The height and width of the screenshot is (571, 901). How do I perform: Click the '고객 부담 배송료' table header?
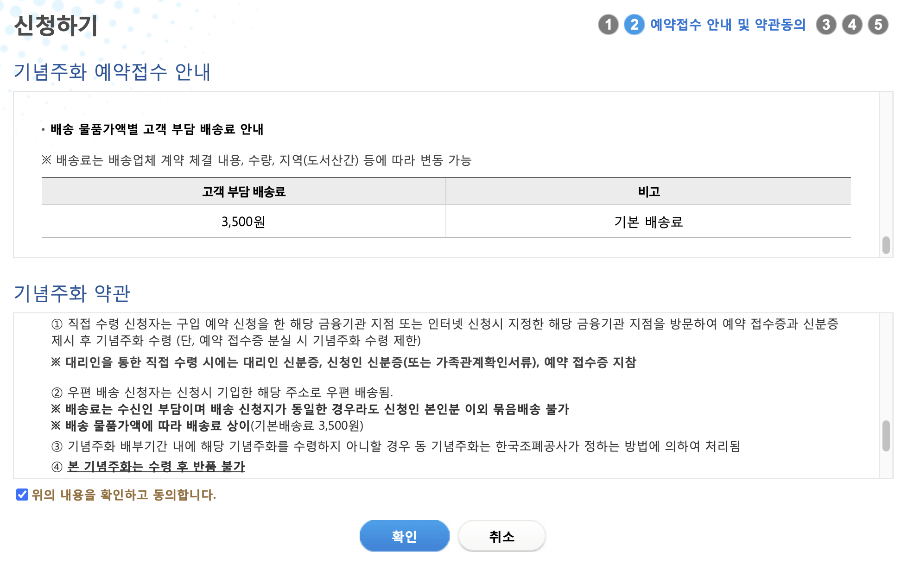pyautogui.click(x=244, y=191)
